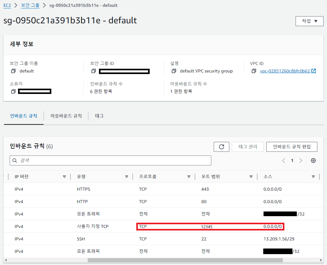The height and width of the screenshot is (265, 327).
Task: Open the IP 버전 column filter dropdown
Action: pos(65,176)
